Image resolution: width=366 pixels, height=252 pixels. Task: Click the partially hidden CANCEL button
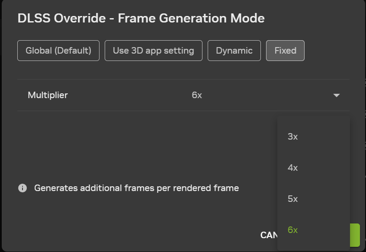(x=269, y=235)
